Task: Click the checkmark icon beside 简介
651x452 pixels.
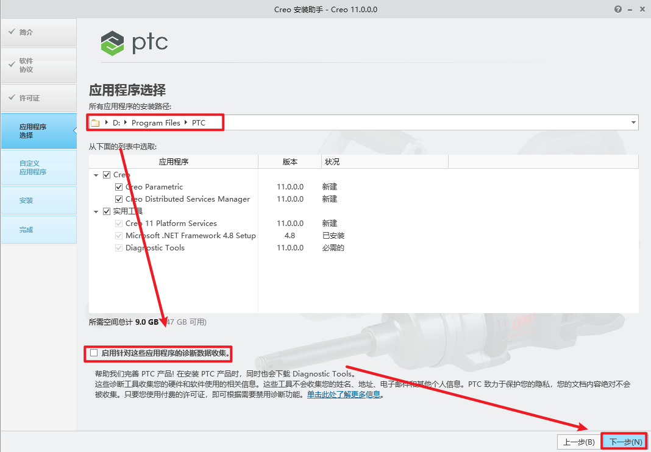Action: click(x=12, y=31)
